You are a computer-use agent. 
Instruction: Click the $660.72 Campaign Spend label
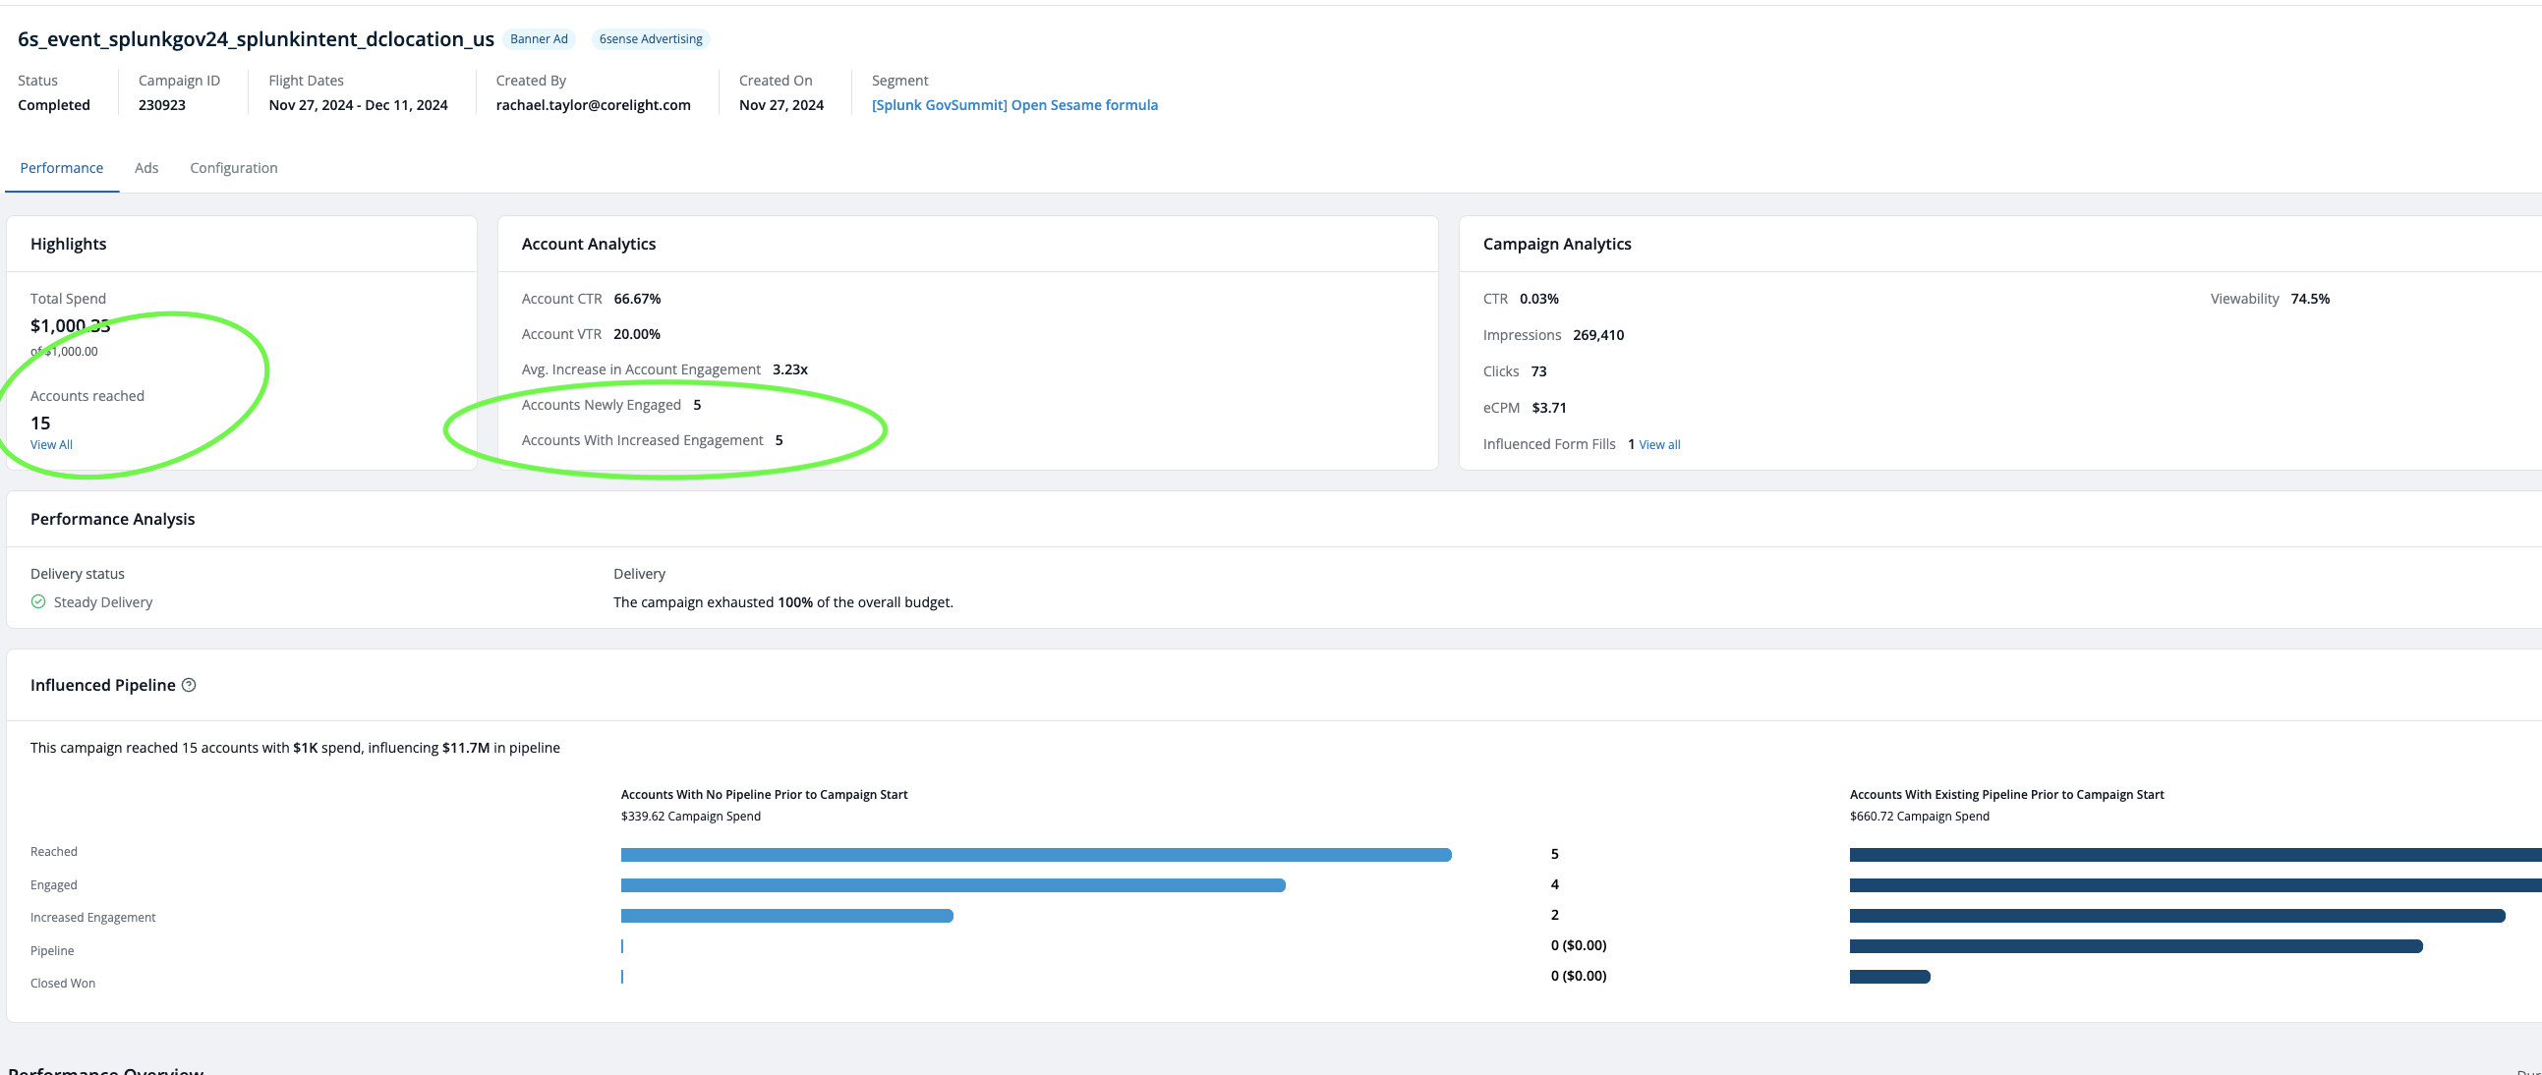1920,817
